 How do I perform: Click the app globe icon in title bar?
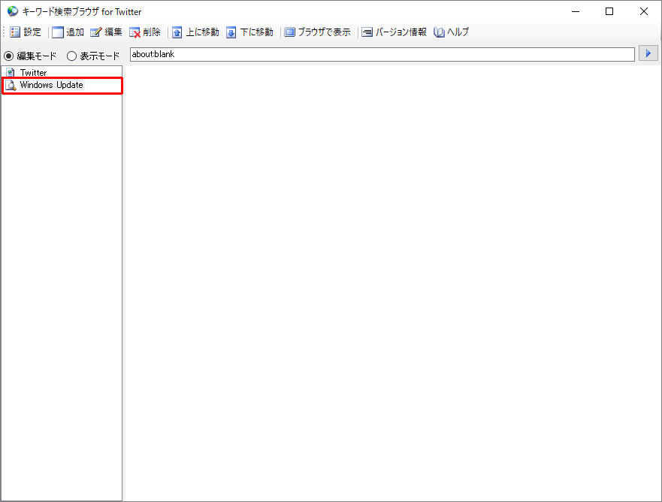(13, 11)
